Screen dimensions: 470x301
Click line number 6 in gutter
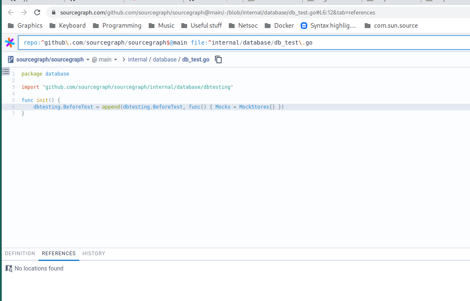[x=14, y=107]
